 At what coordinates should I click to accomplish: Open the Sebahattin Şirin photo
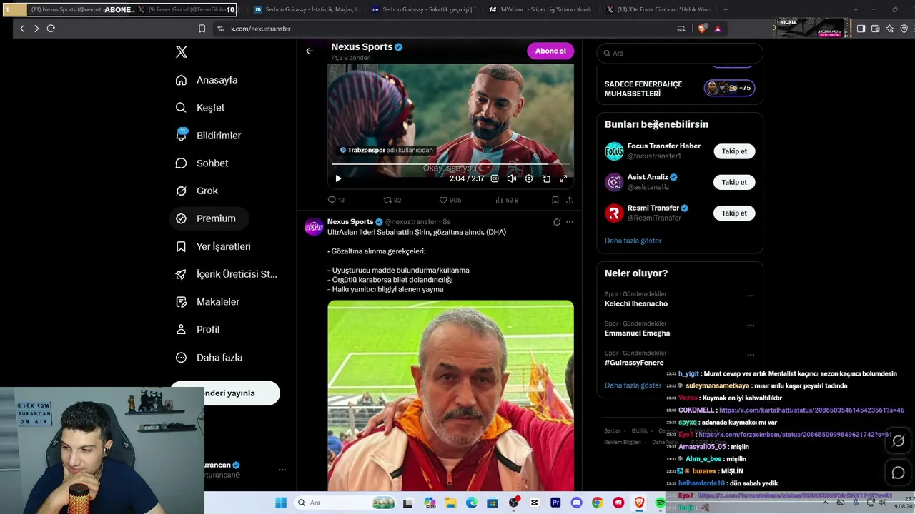coord(450,395)
